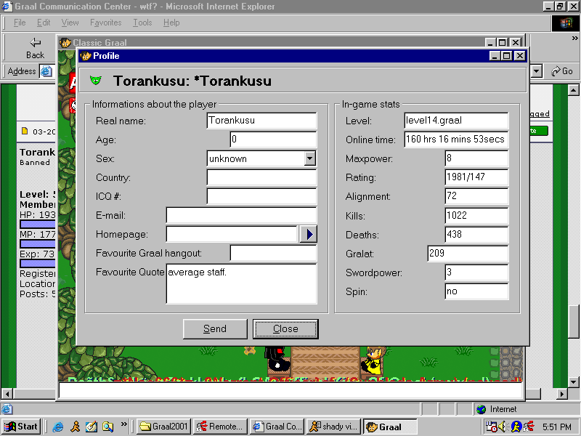Image resolution: width=581 pixels, height=436 pixels.
Task: Click the Internet zone globe icon
Action: [x=482, y=409]
